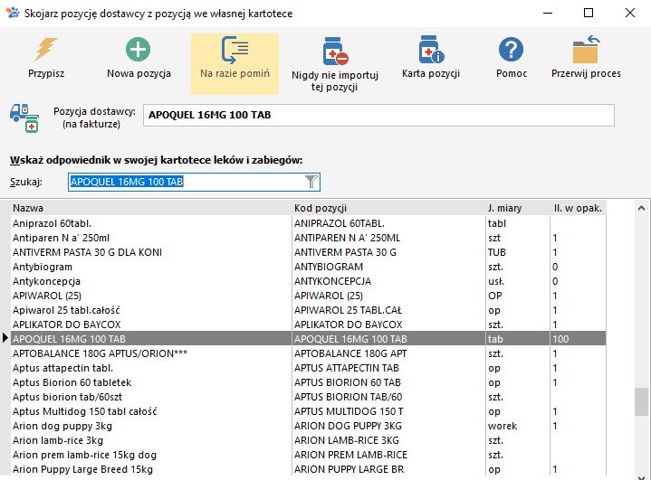
Task: Sort by the Nazwa column header
Action: (x=151, y=208)
